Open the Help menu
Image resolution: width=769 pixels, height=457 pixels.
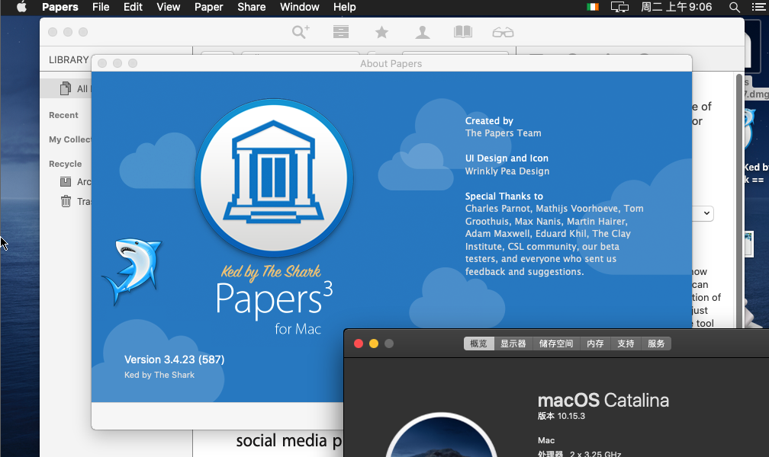coord(345,8)
